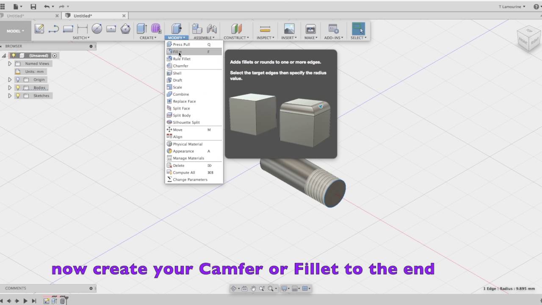
Task: Click the 3D Print Make icon
Action: click(x=311, y=29)
